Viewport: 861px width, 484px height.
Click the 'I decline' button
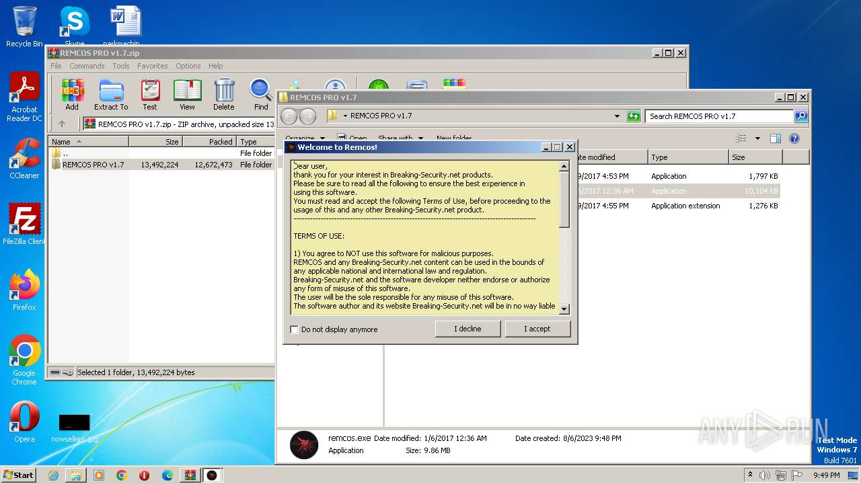467,329
